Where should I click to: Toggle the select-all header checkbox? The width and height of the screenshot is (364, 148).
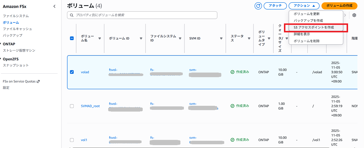[72, 38]
